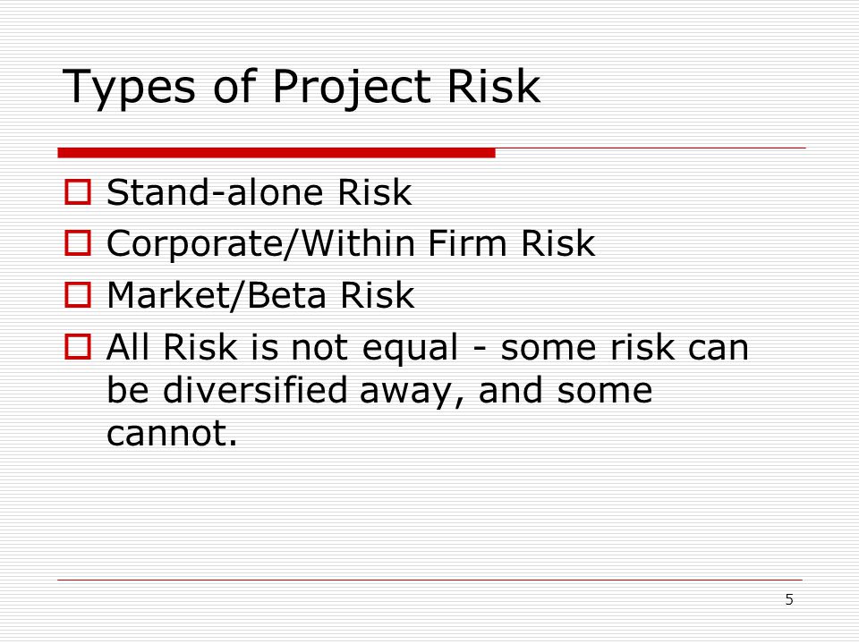Click the square bullet beside All Risk is not equal
The height and width of the screenshot is (644, 859).
pyautogui.click(x=78, y=347)
